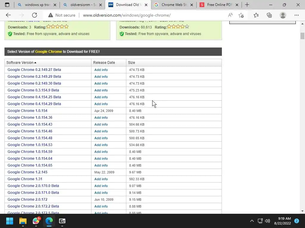This screenshot has width=305, height=228.
Task: Select the May 22, 2009 release date
Action: [x=104, y=172]
